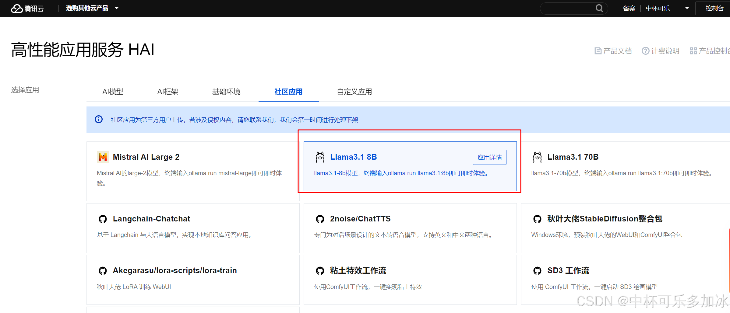
Task: Click the Tencent Cloud logo
Action: (27, 9)
